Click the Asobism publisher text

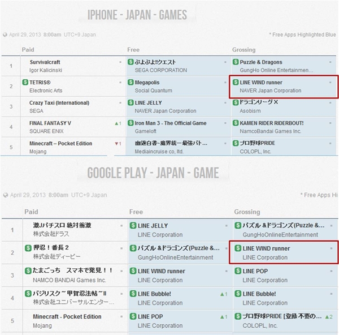pyautogui.click(x=250, y=111)
